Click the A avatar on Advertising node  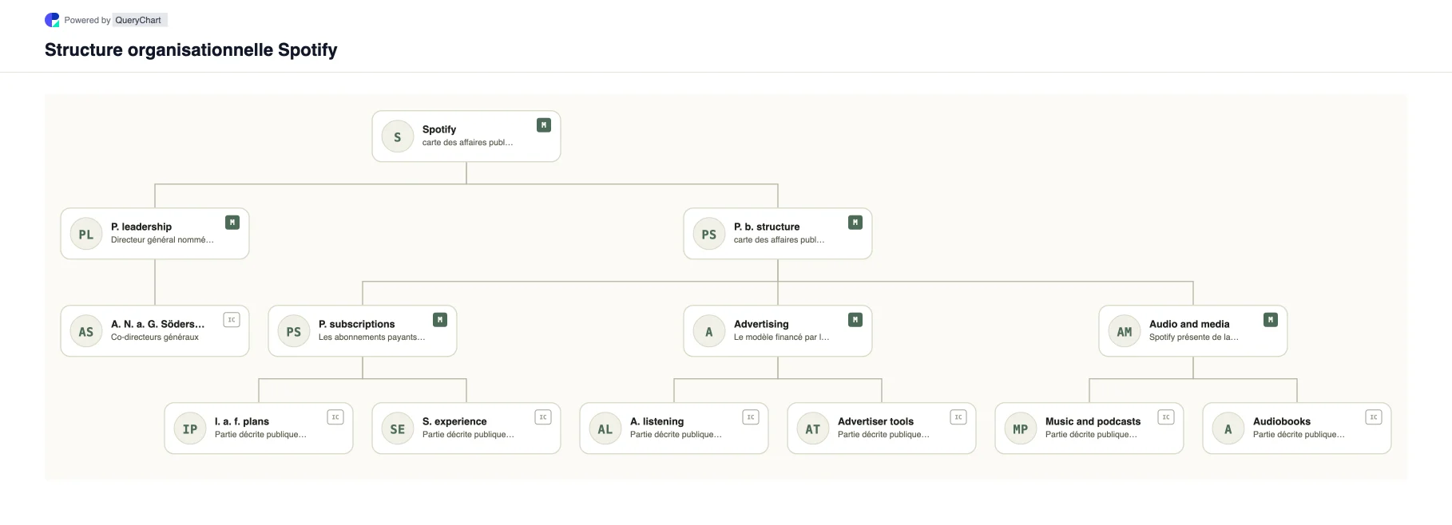coord(709,331)
